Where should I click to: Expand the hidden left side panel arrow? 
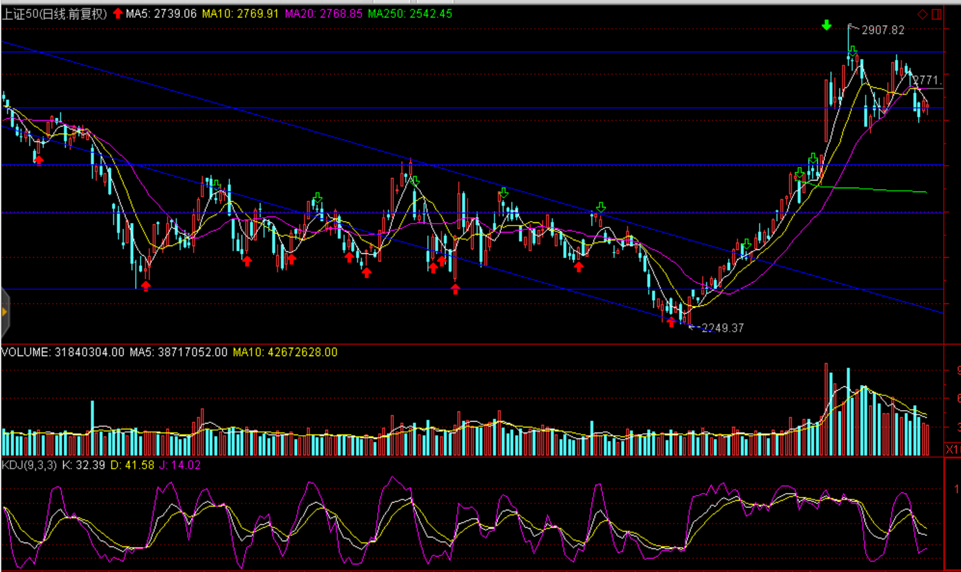point(4,312)
